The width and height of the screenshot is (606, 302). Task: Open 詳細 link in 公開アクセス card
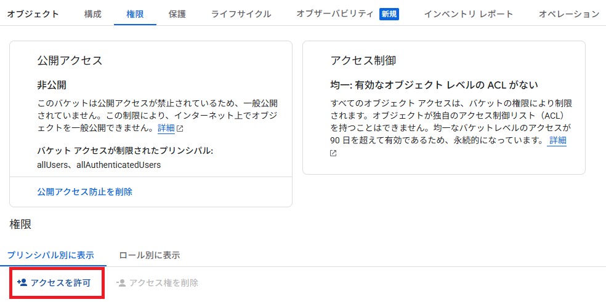[x=166, y=129]
